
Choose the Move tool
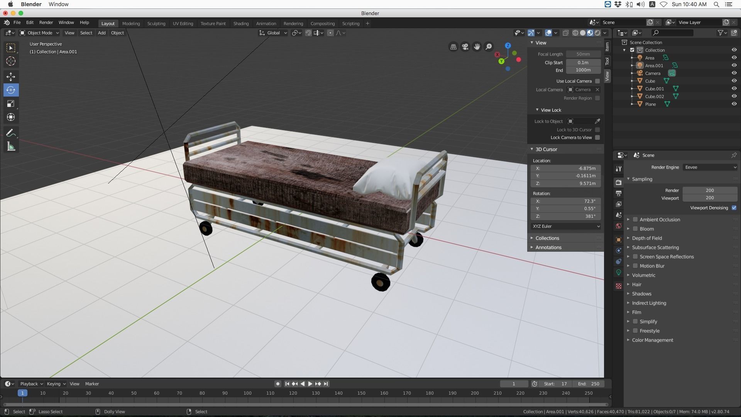click(11, 76)
